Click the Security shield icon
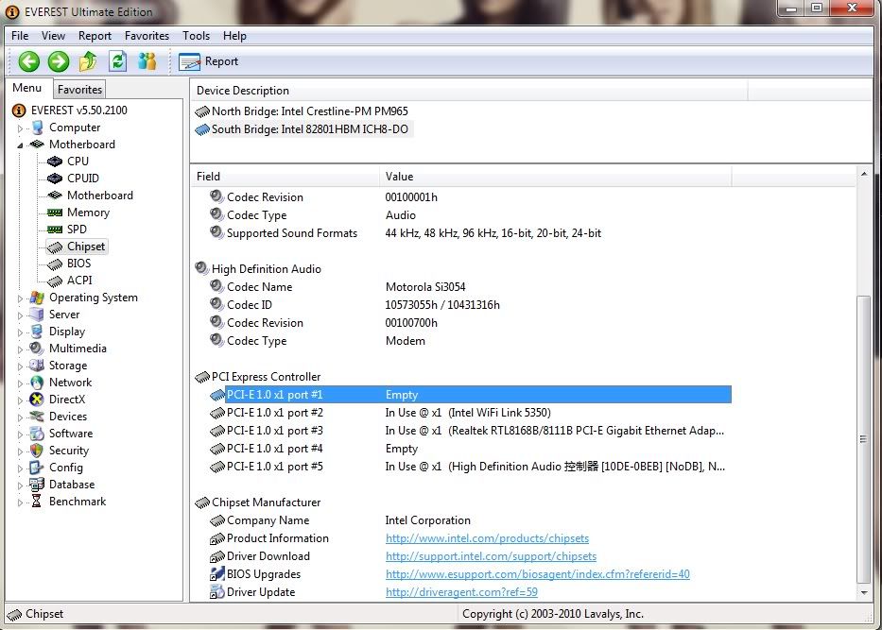 pyautogui.click(x=37, y=451)
